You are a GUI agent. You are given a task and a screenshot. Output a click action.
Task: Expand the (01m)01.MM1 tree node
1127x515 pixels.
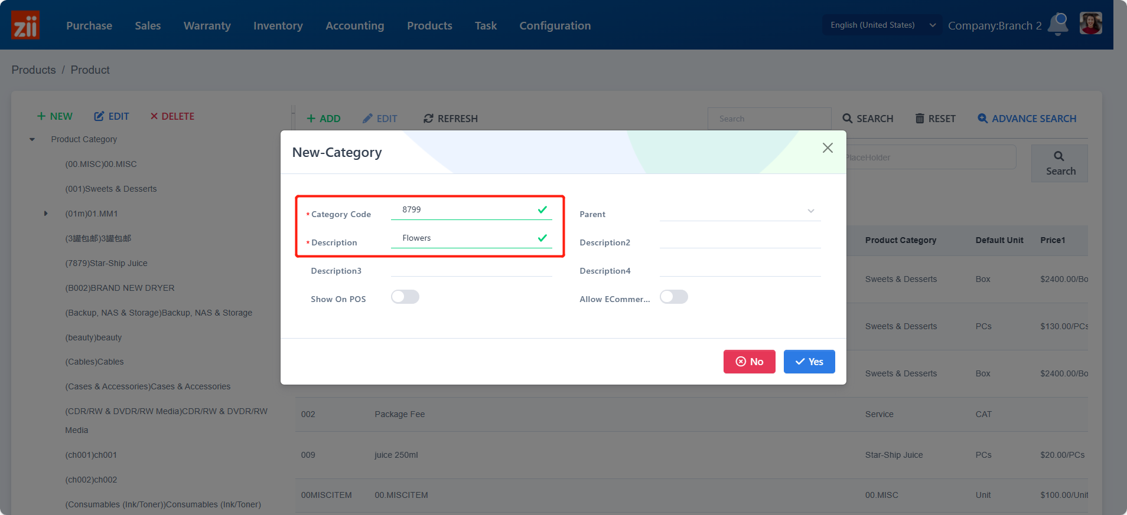coord(45,214)
